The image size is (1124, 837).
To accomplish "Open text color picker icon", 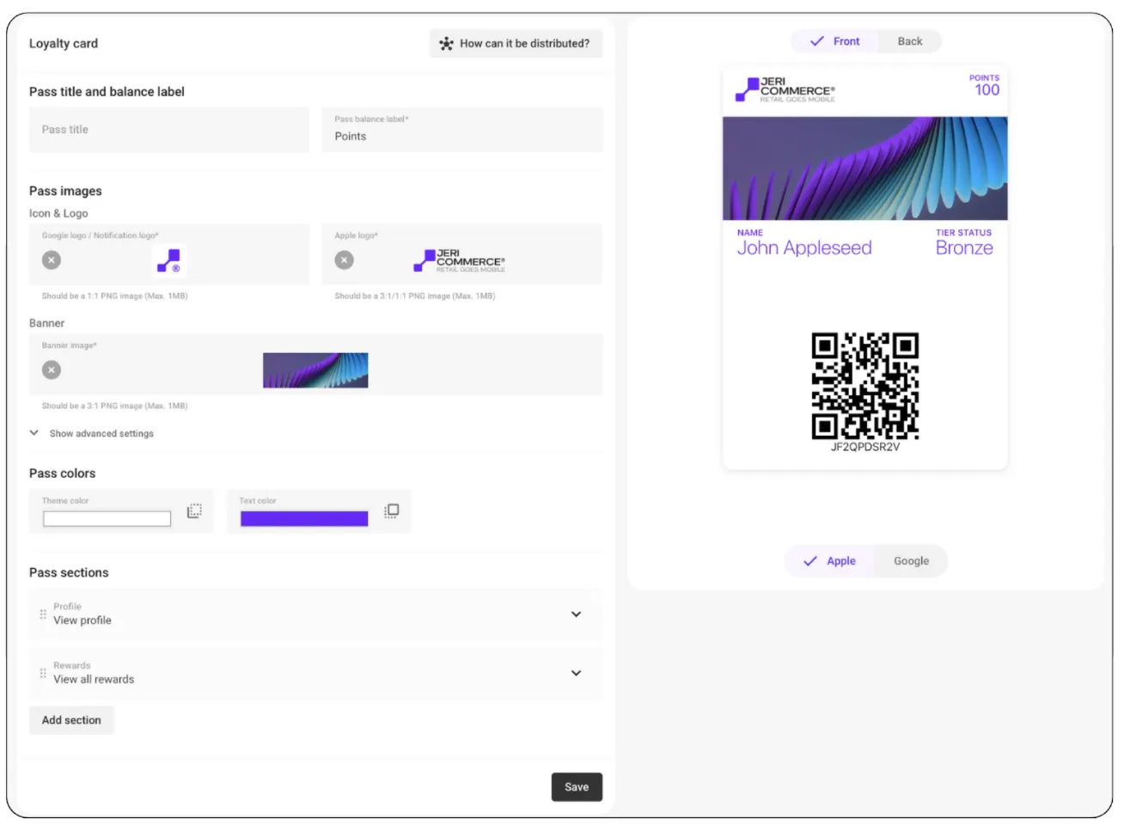I will point(392,511).
